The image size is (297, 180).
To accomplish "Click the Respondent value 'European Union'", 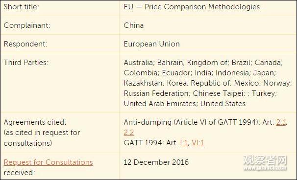I will 152,44.
